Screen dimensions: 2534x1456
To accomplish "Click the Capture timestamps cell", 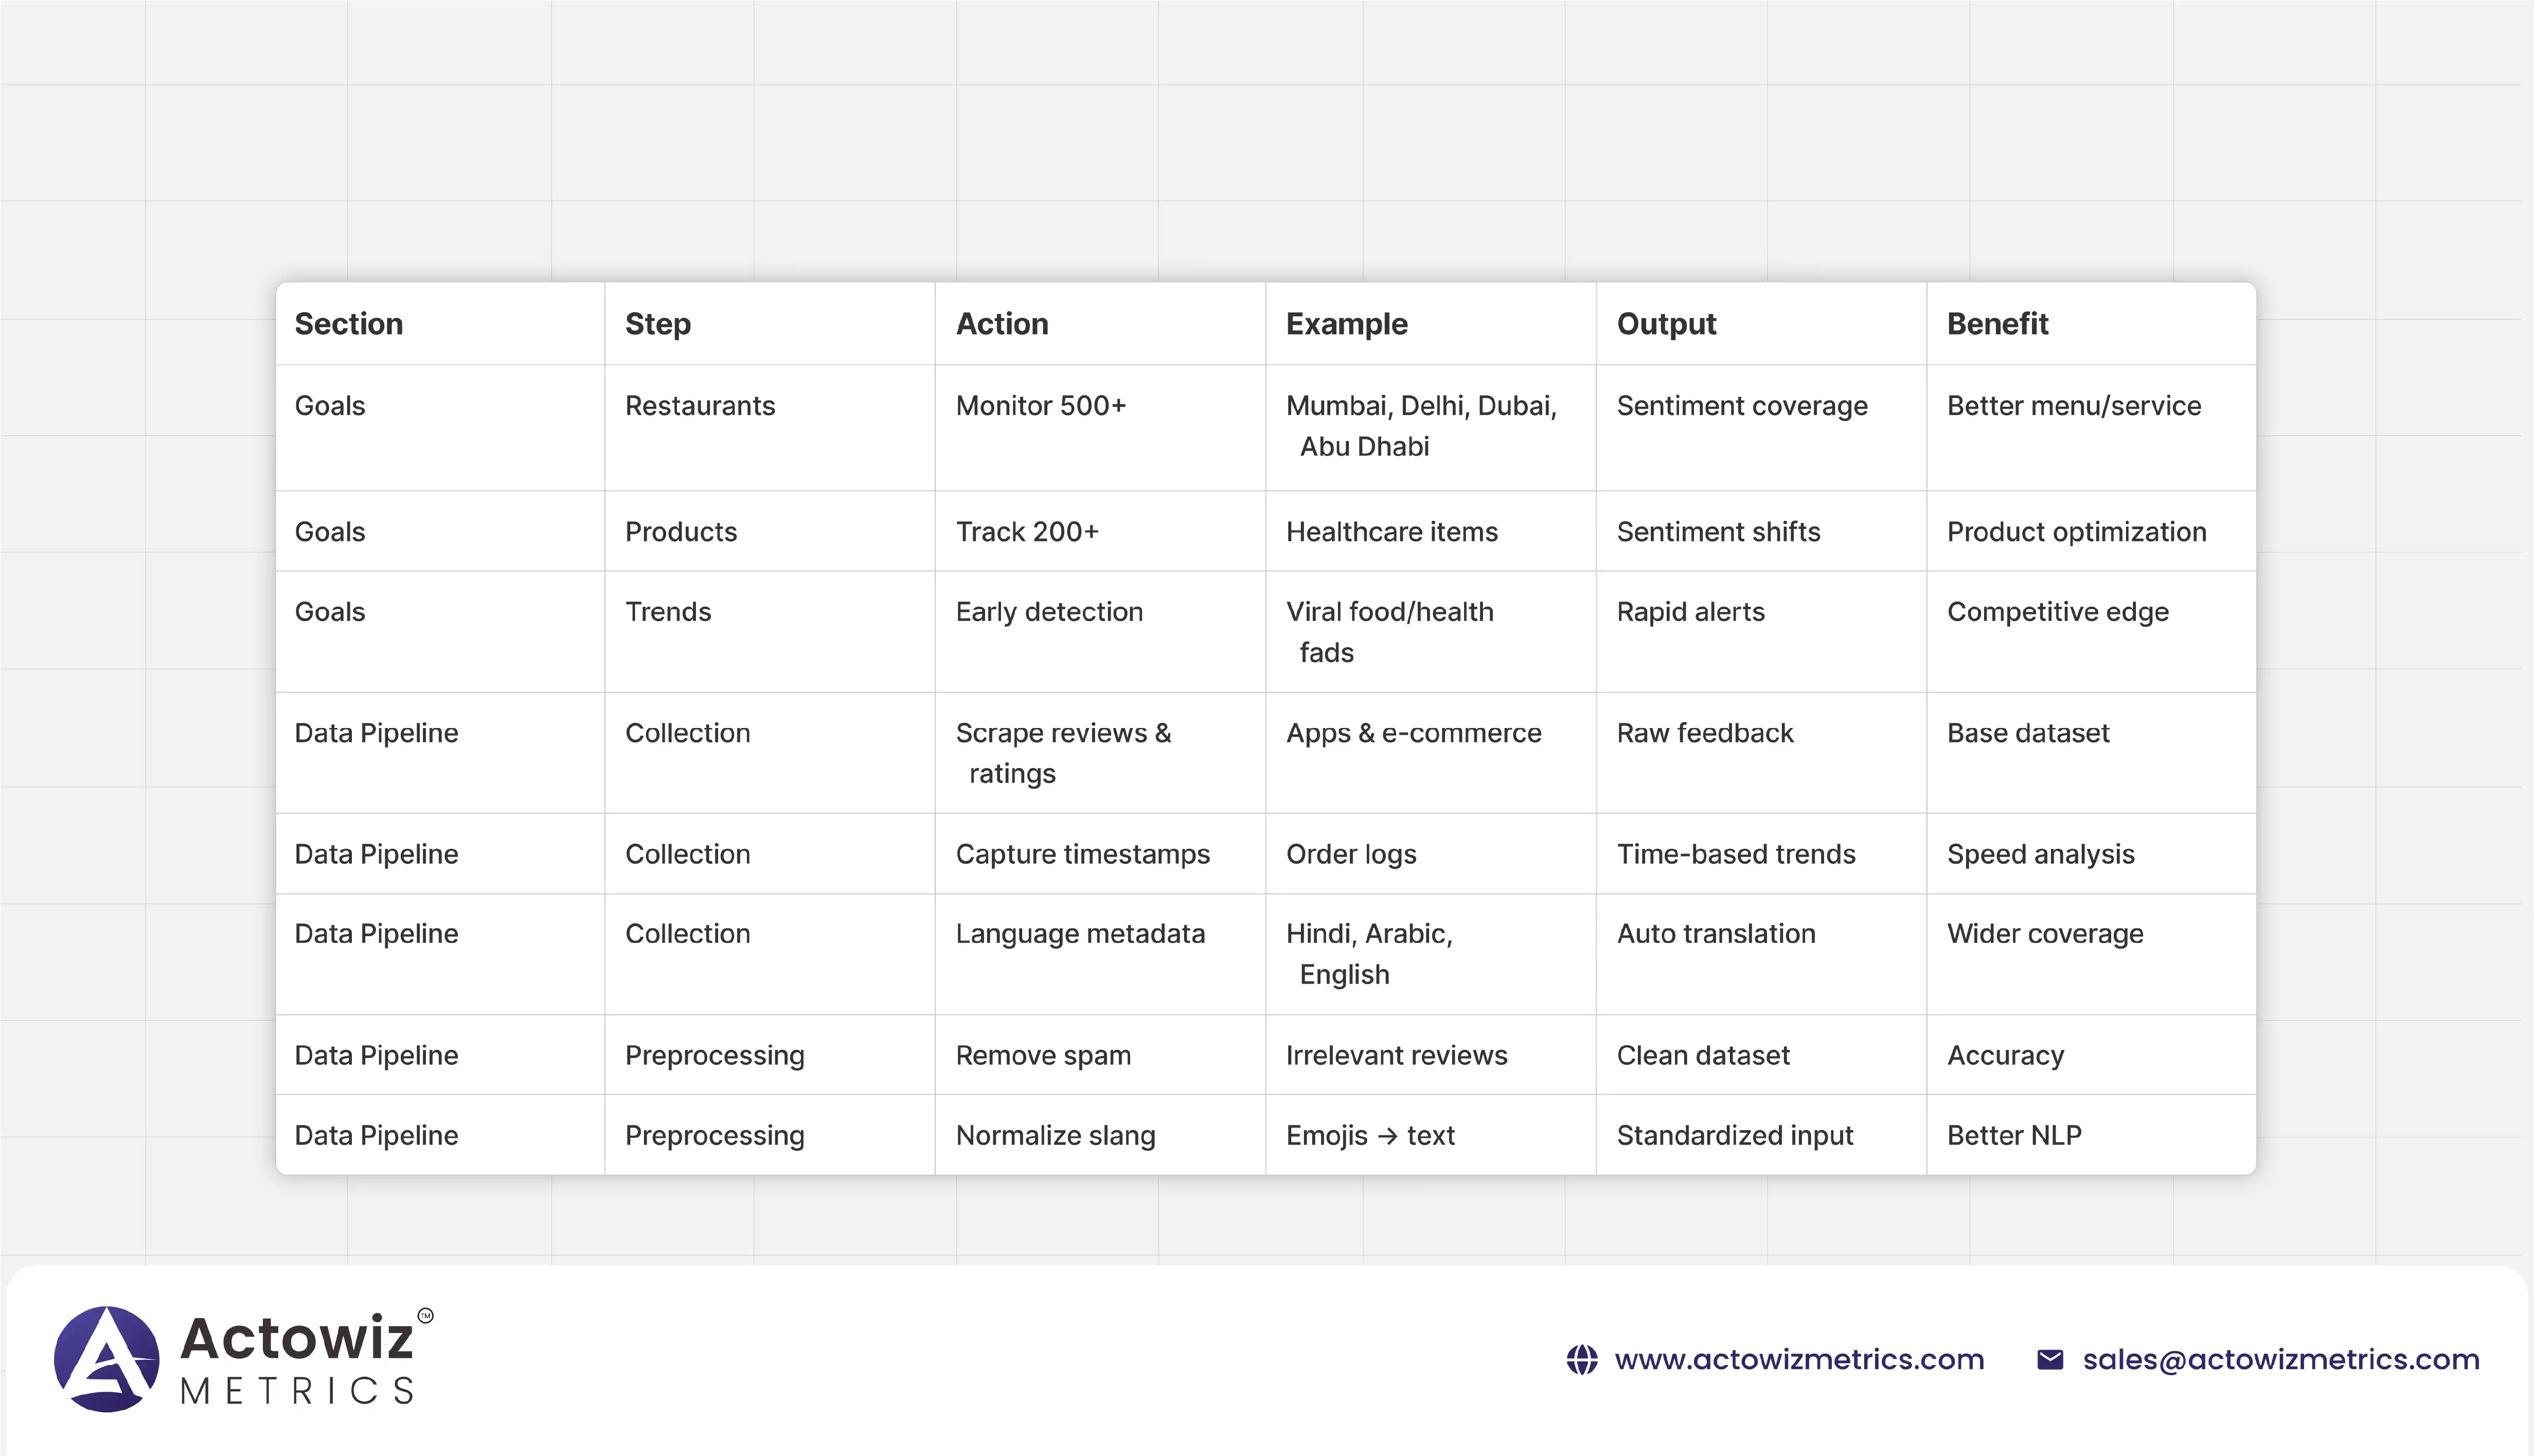I will pos(1082,854).
